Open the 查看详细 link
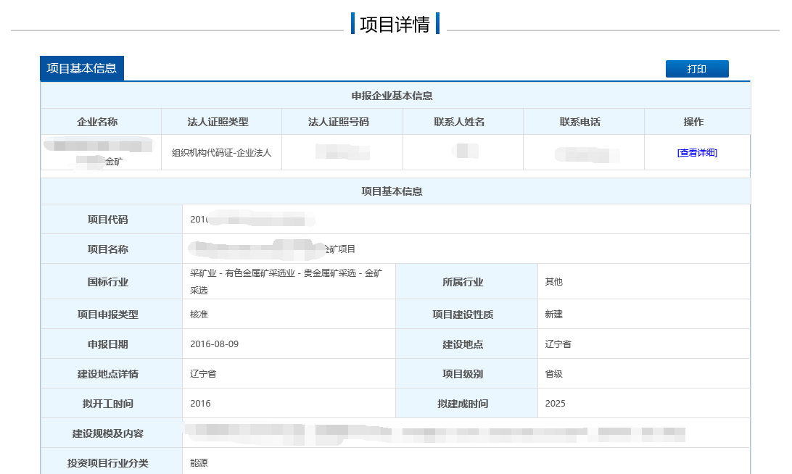This screenshot has width=792, height=474. pos(696,153)
